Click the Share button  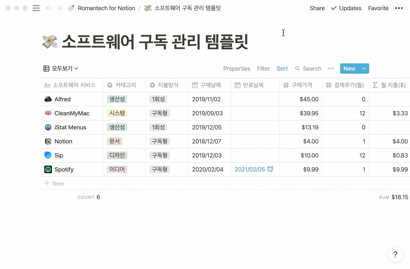click(317, 8)
